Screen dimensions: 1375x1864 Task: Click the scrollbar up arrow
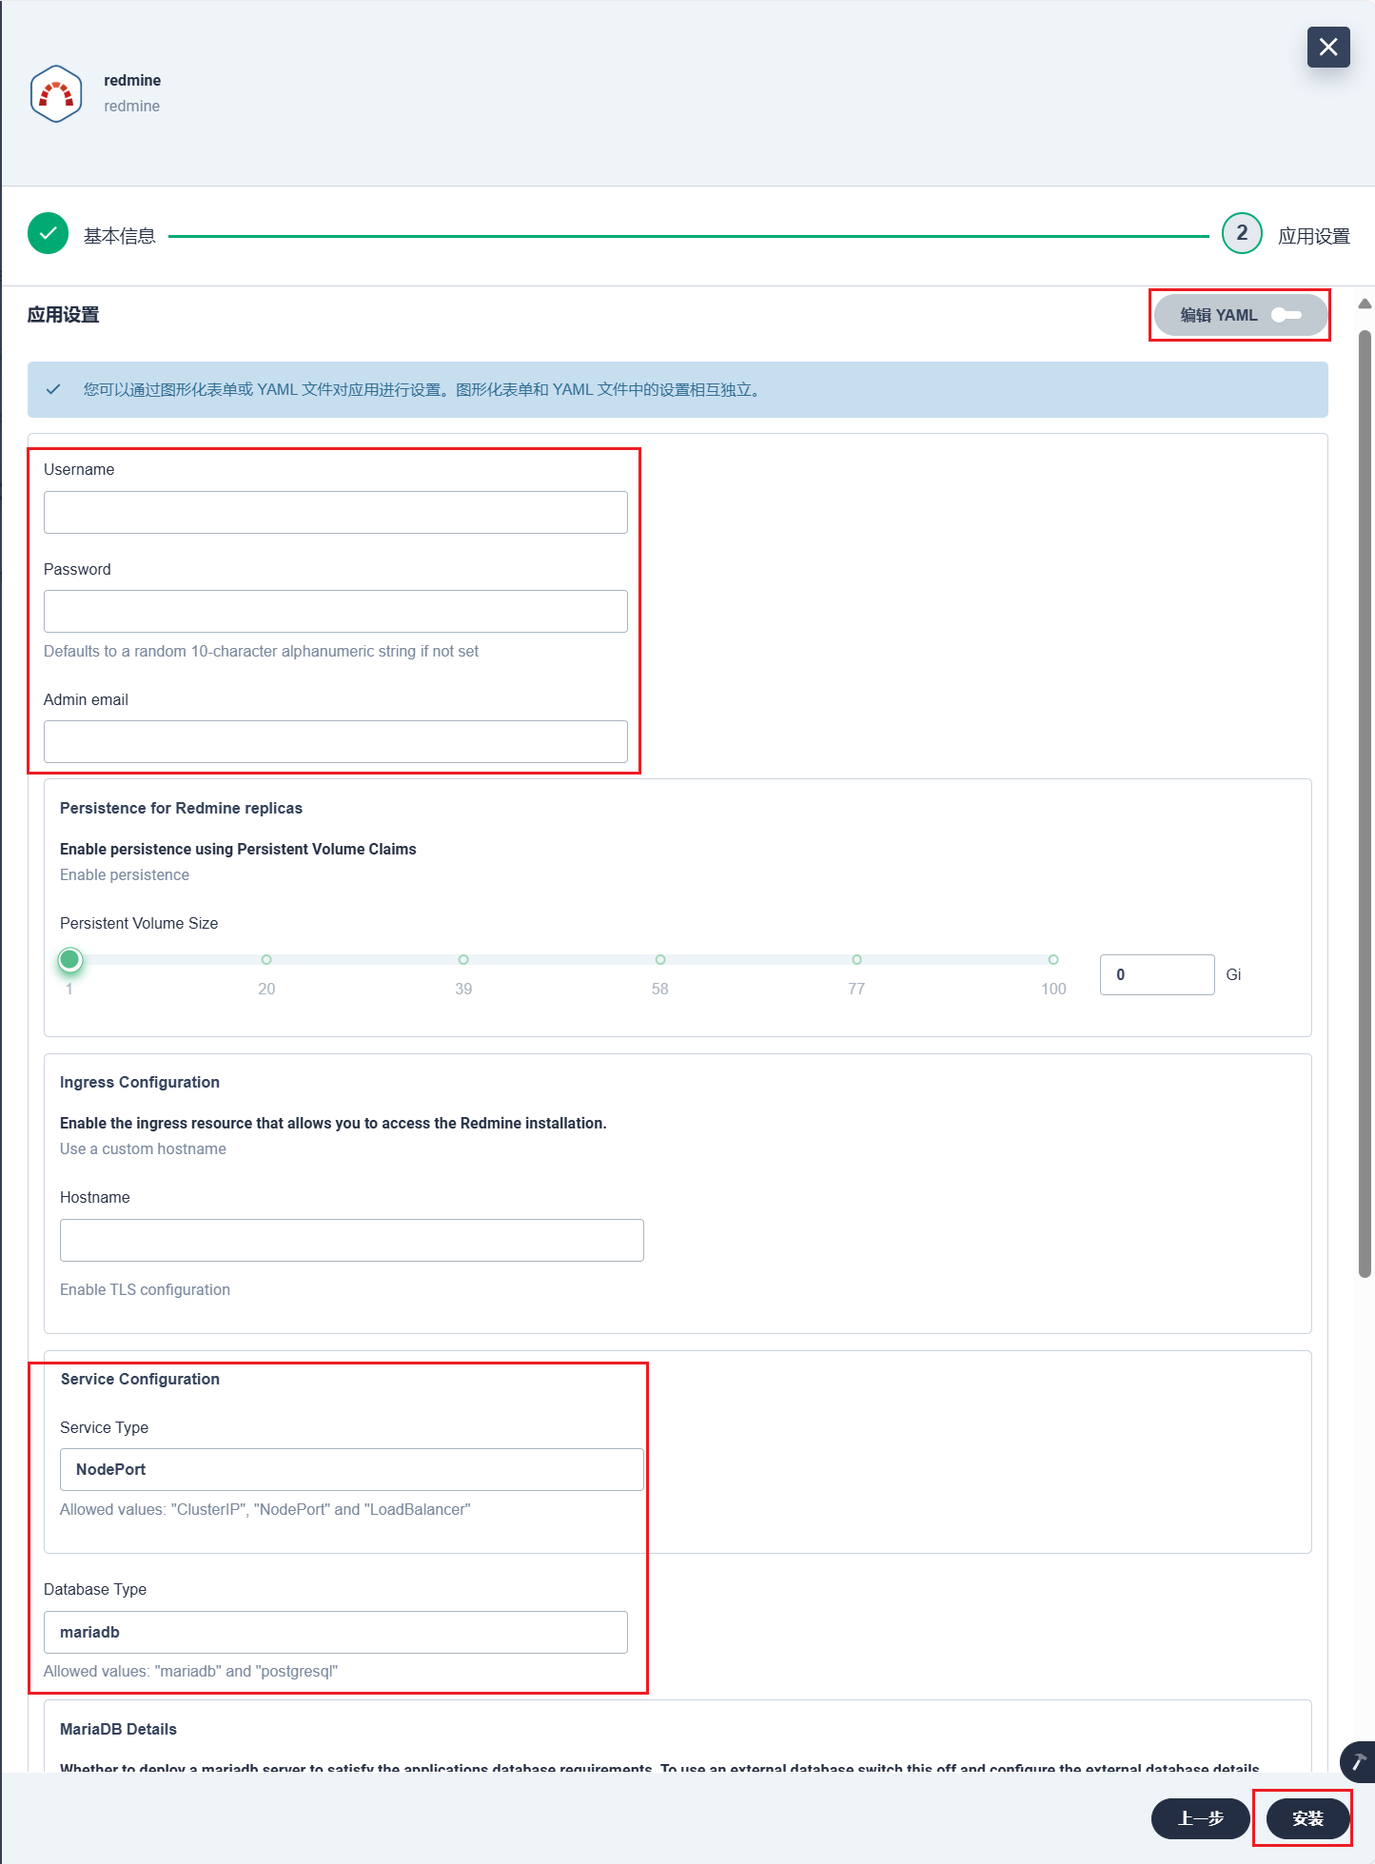coord(1365,304)
